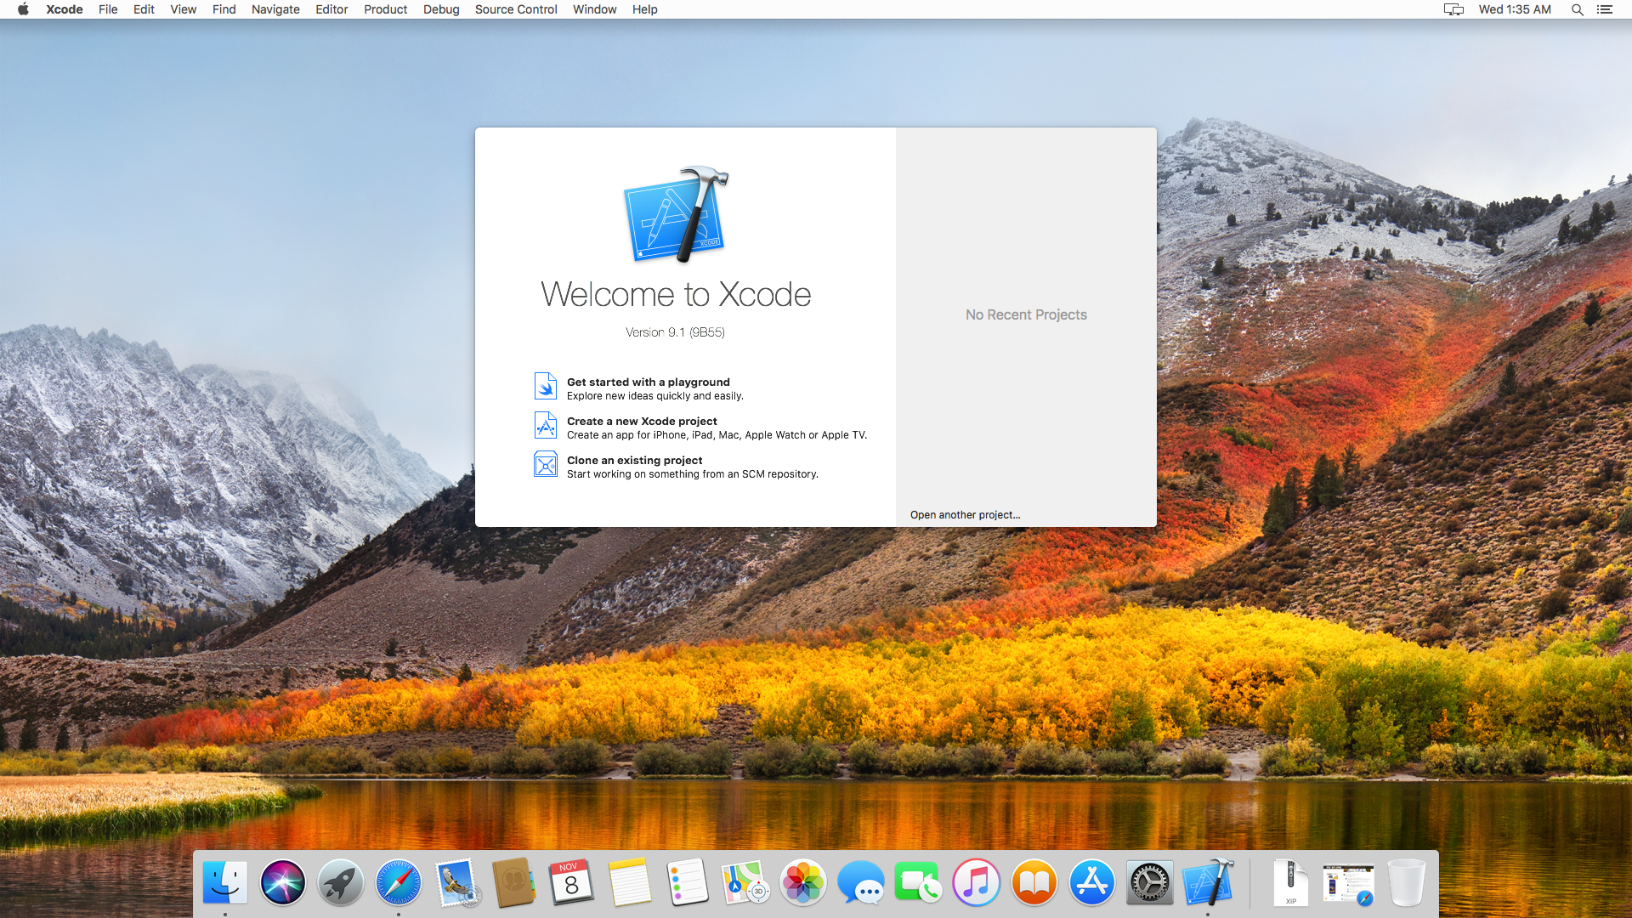Launch Siri from the Dock
Screen dimensions: 1632x918
[x=283, y=882]
